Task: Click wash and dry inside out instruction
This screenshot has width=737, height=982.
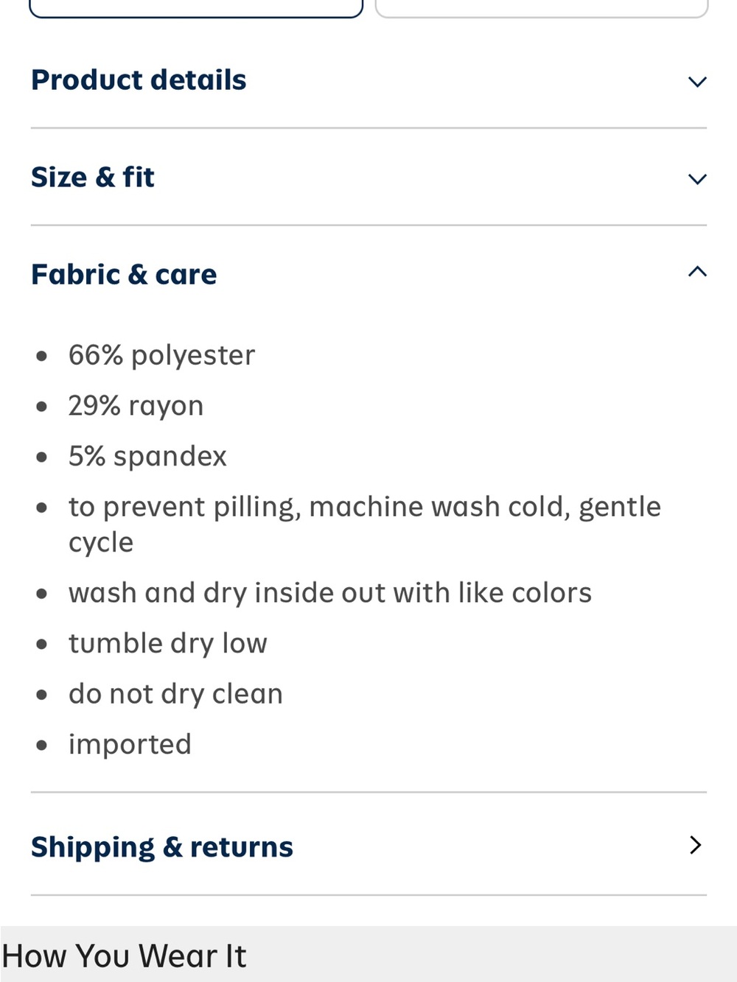Action: coord(329,593)
